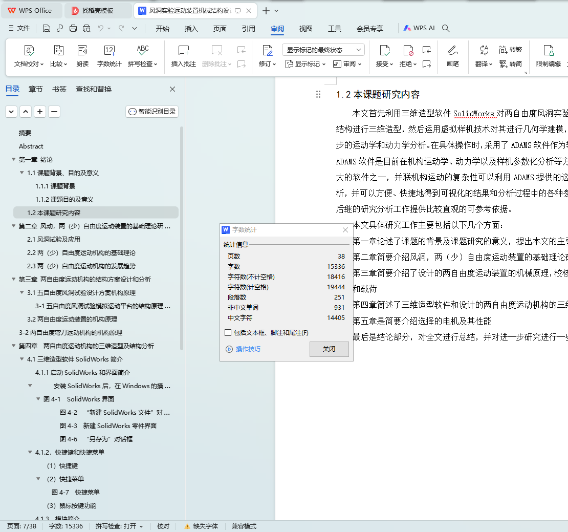Toggle 包括文本框、脚注和尾注 checkbox
The height and width of the screenshot is (532, 568).
(228, 333)
